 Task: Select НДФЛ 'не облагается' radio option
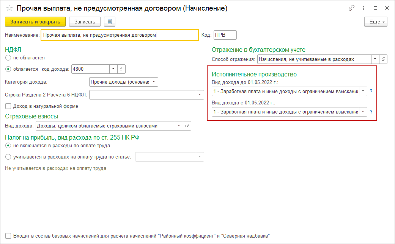[x=8, y=58]
